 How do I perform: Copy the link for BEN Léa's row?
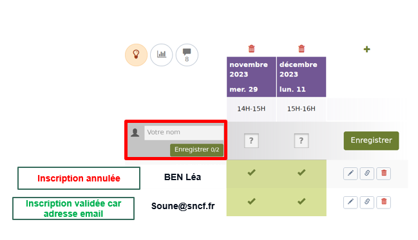click(367, 174)
